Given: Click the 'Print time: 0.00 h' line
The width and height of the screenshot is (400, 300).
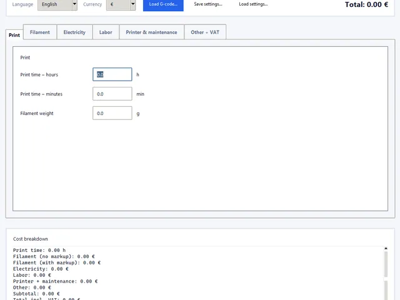Looking at the screenshot, I should (x=39, y=250).
